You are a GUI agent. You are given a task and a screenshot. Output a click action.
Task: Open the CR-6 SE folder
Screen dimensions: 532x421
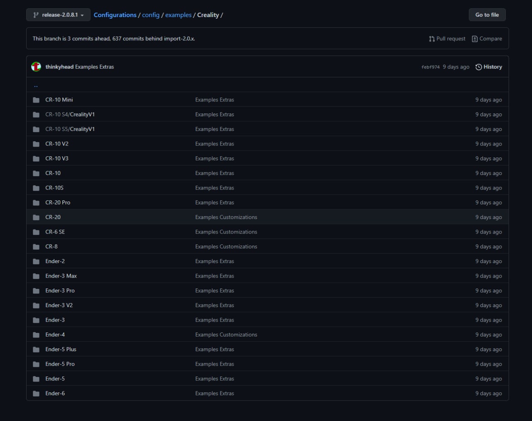coord(55,232)
